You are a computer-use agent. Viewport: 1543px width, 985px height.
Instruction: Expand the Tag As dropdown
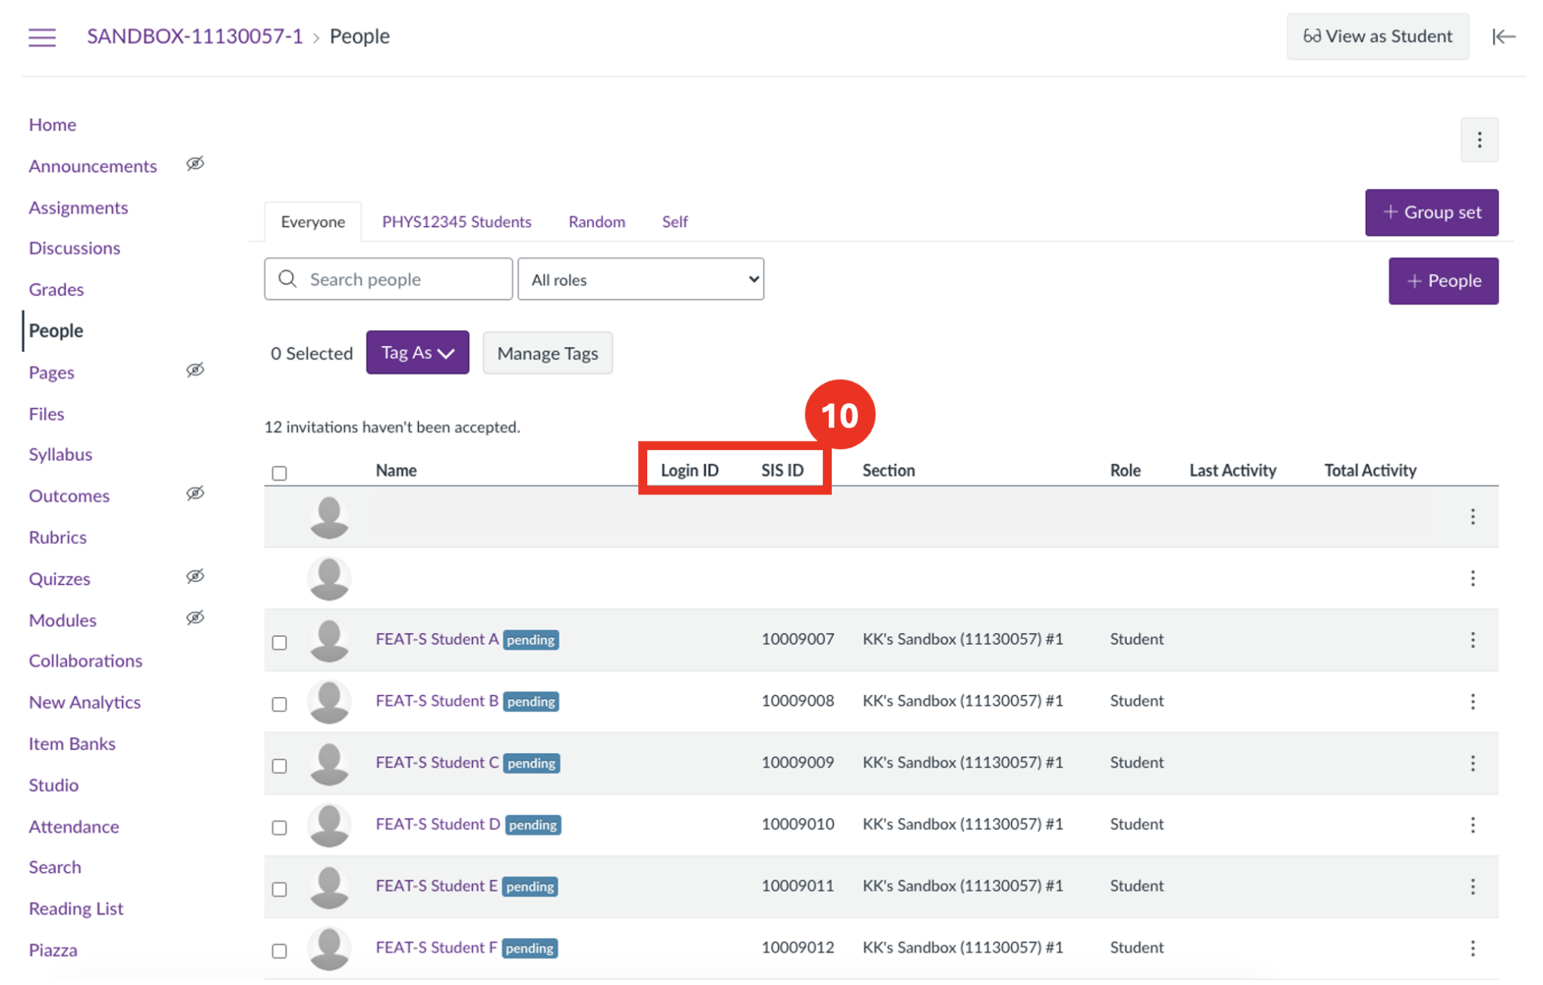click(x=417, y=352)
